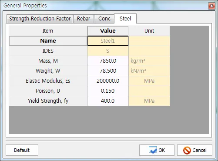Click the Mass, M row label
The height and width of the screenshot is (161, 218).
tap(48, 61)
